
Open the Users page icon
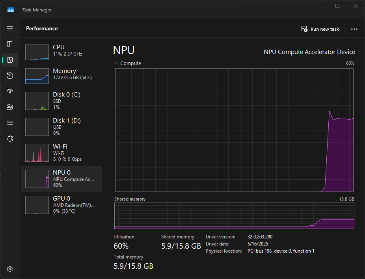10,107
